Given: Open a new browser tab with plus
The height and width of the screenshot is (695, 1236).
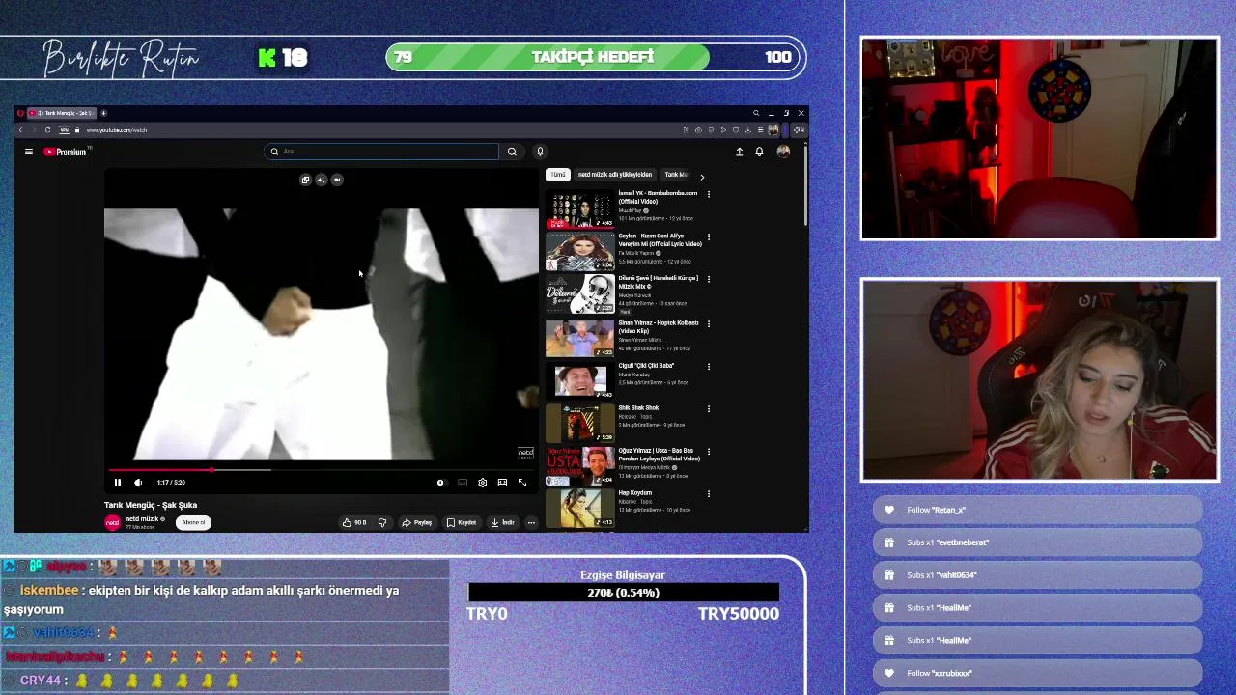Looking at the screenshot, I should coord(103,113).
